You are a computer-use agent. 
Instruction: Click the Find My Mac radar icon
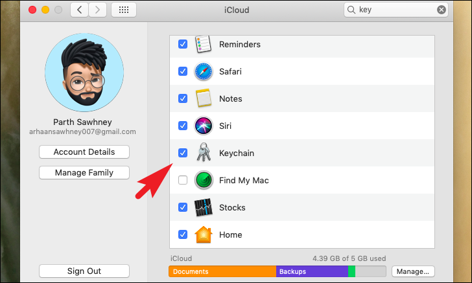click(x=204, y=180)
